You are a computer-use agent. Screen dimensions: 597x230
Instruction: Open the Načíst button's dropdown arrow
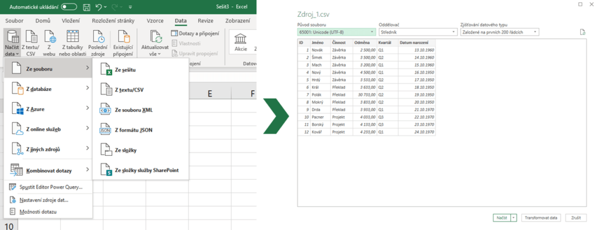coord(514,218)
